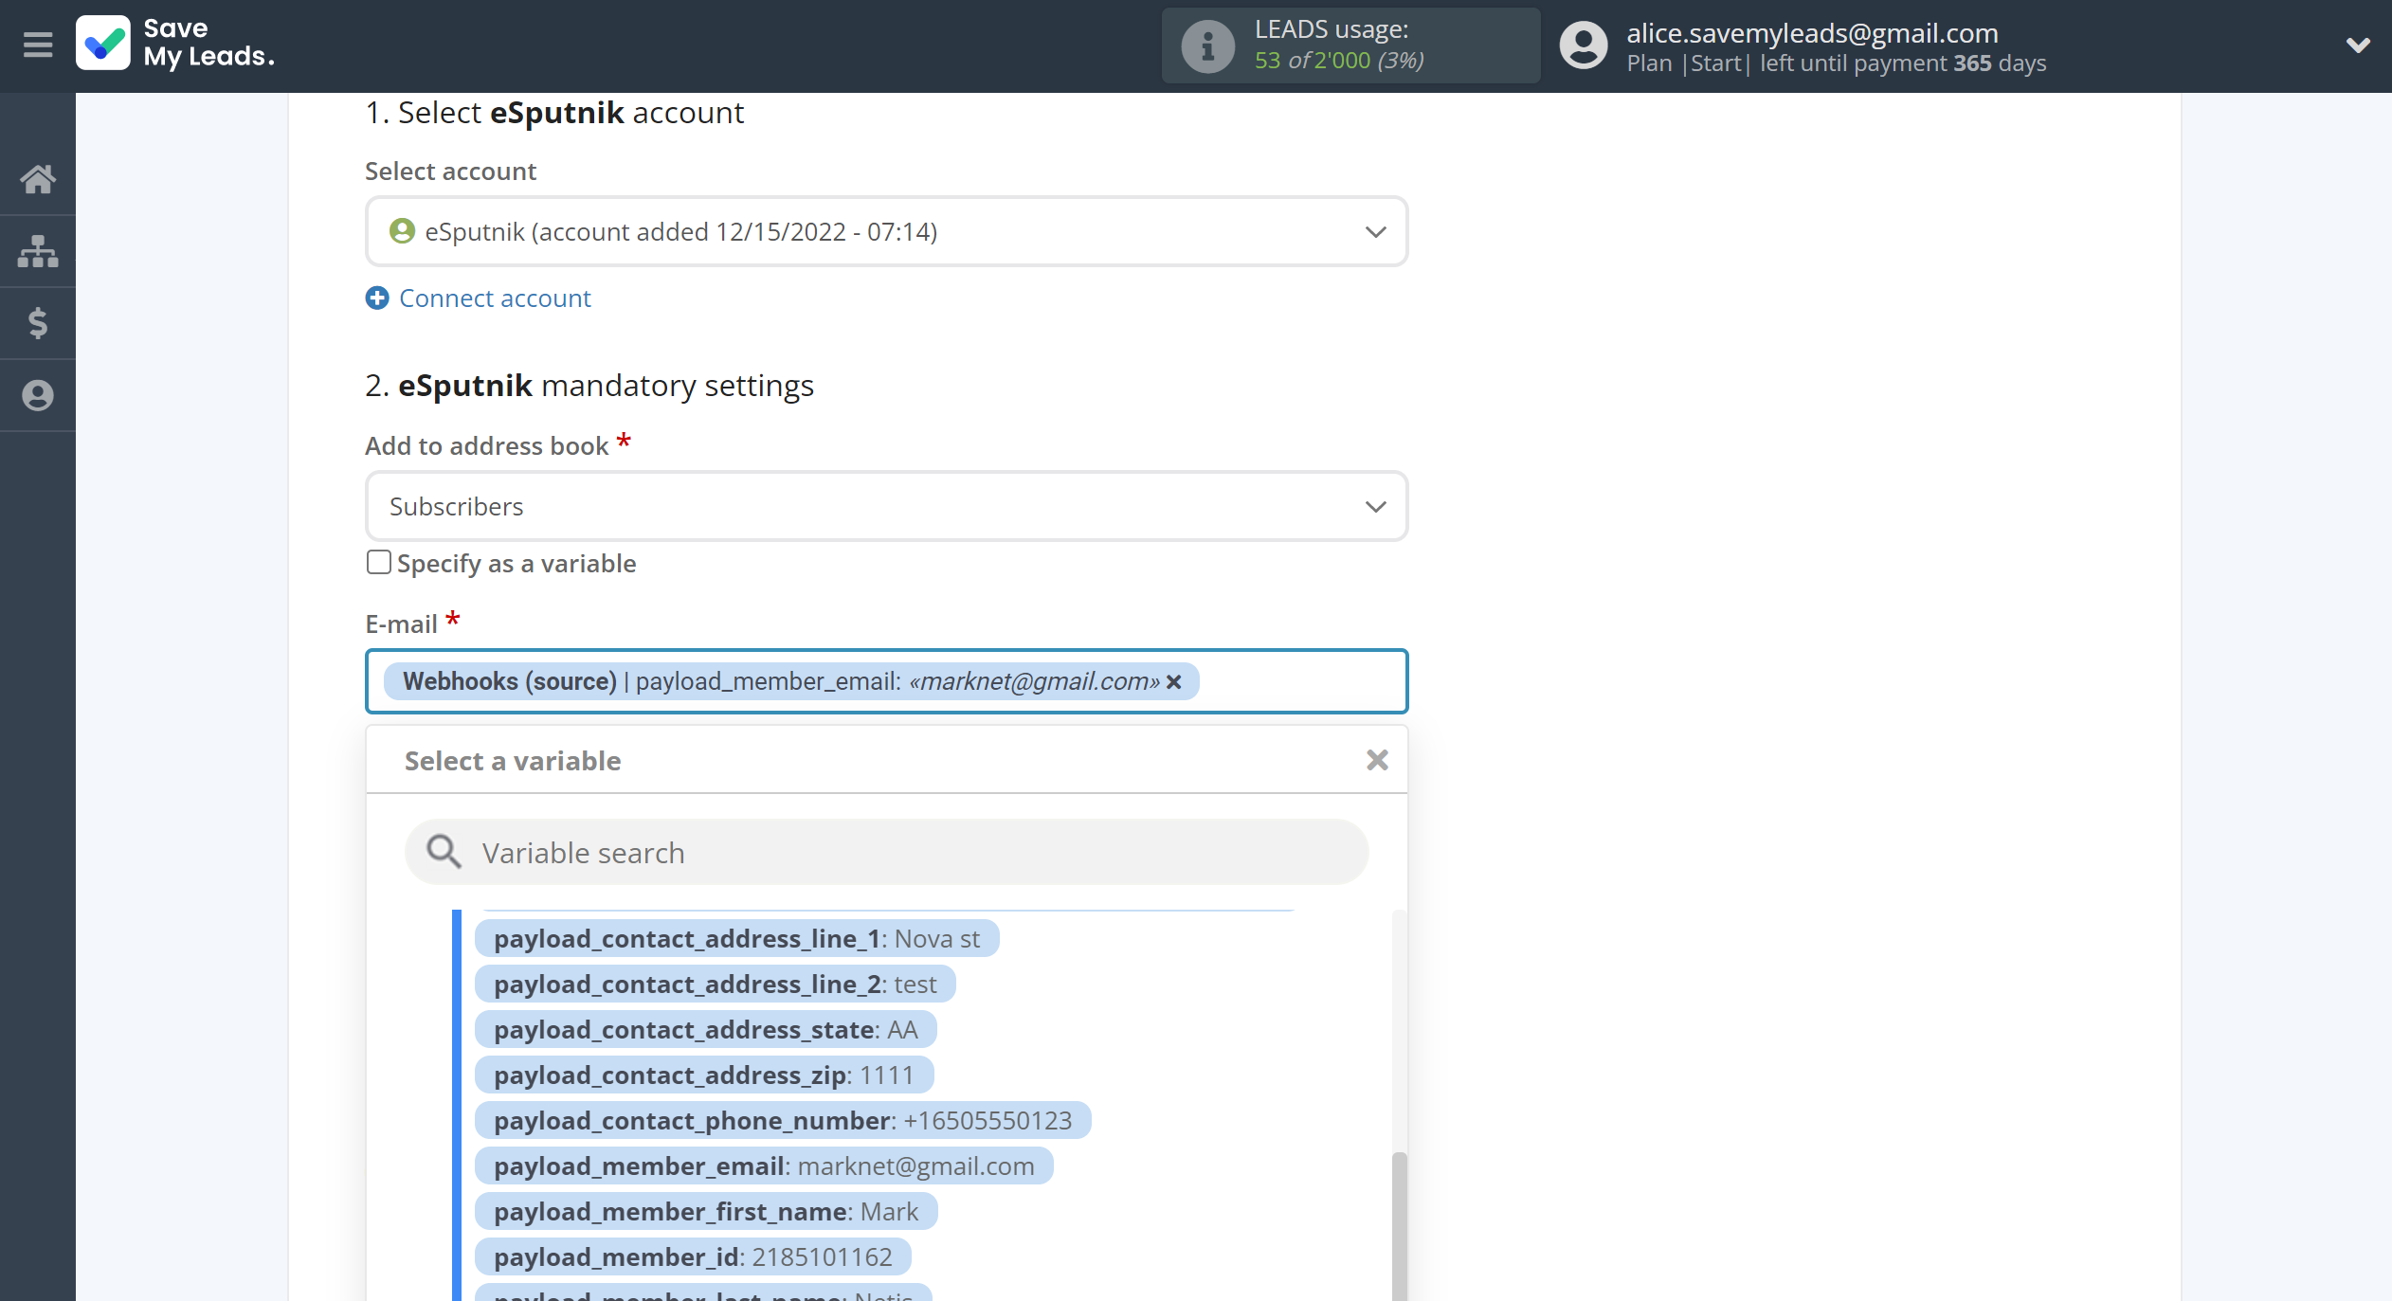This screenshot has height=1301, width=2392.
Task: Click the Connect account link
Action: 495,298
